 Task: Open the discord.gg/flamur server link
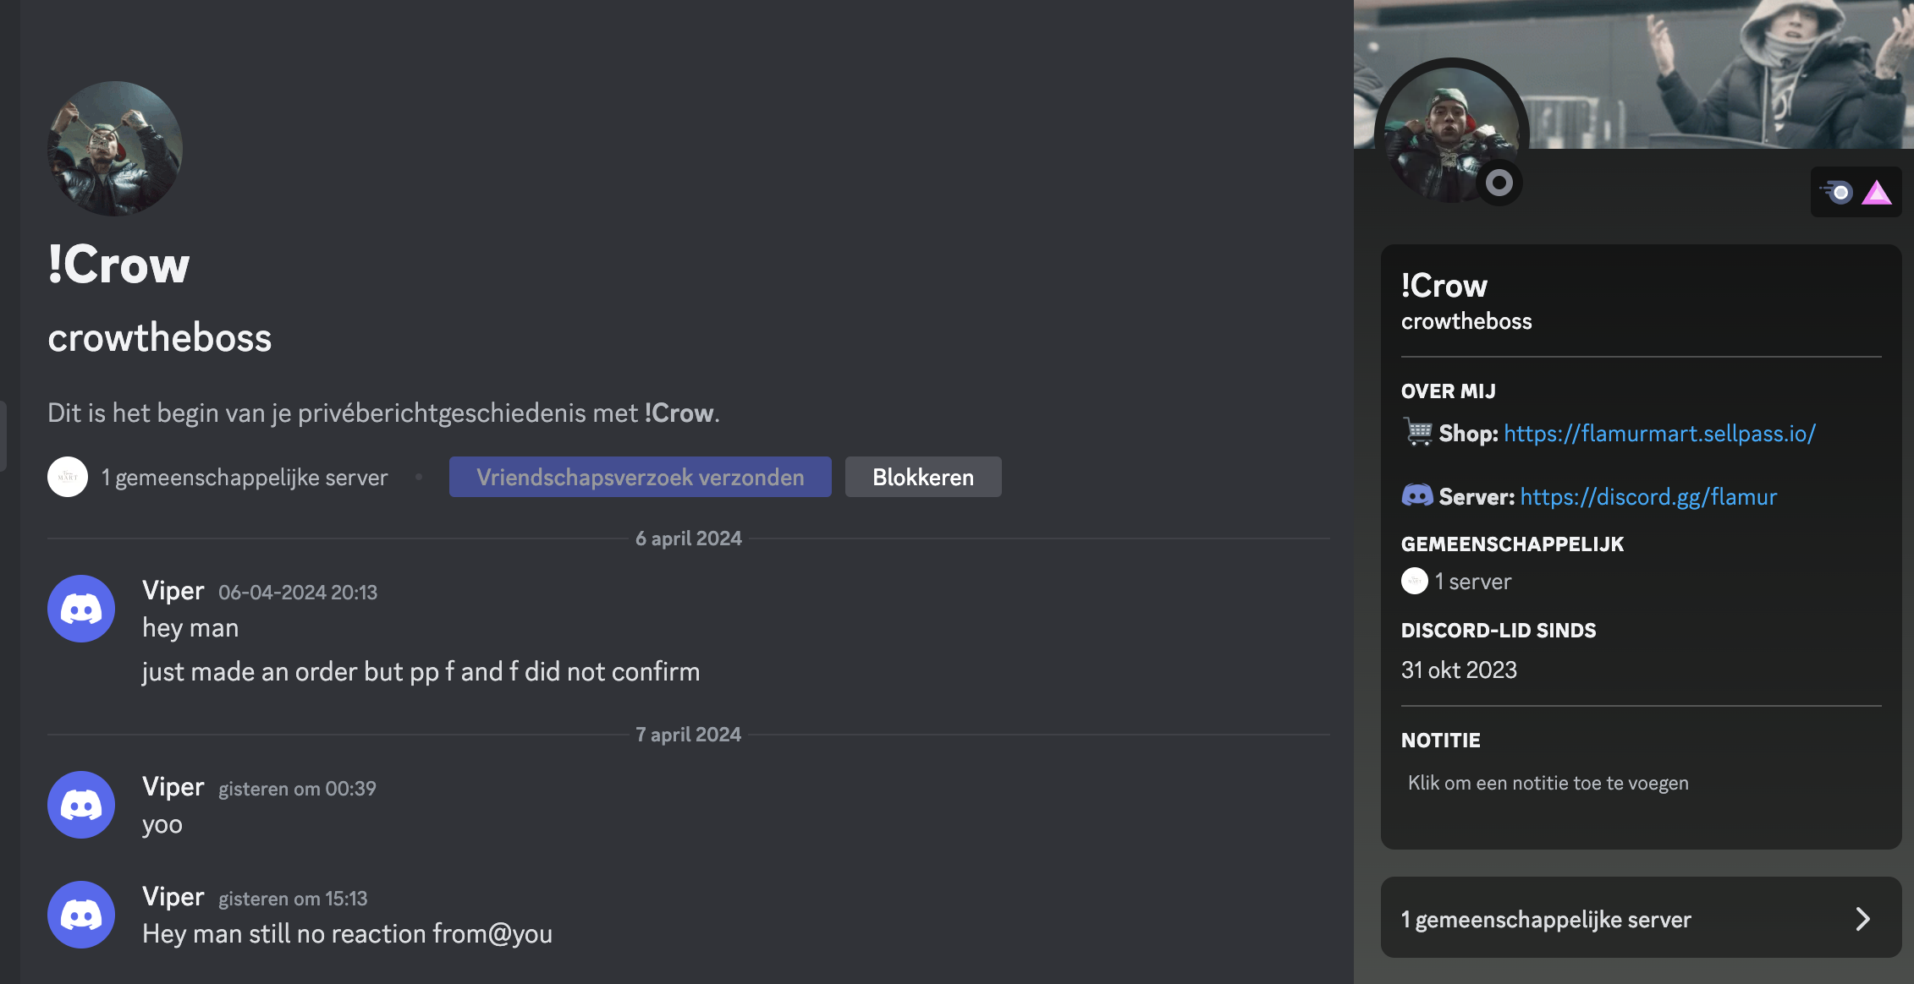pos(1647,497)
